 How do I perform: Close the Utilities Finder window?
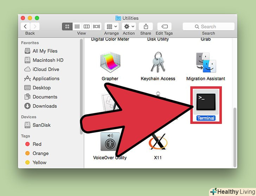23,18
